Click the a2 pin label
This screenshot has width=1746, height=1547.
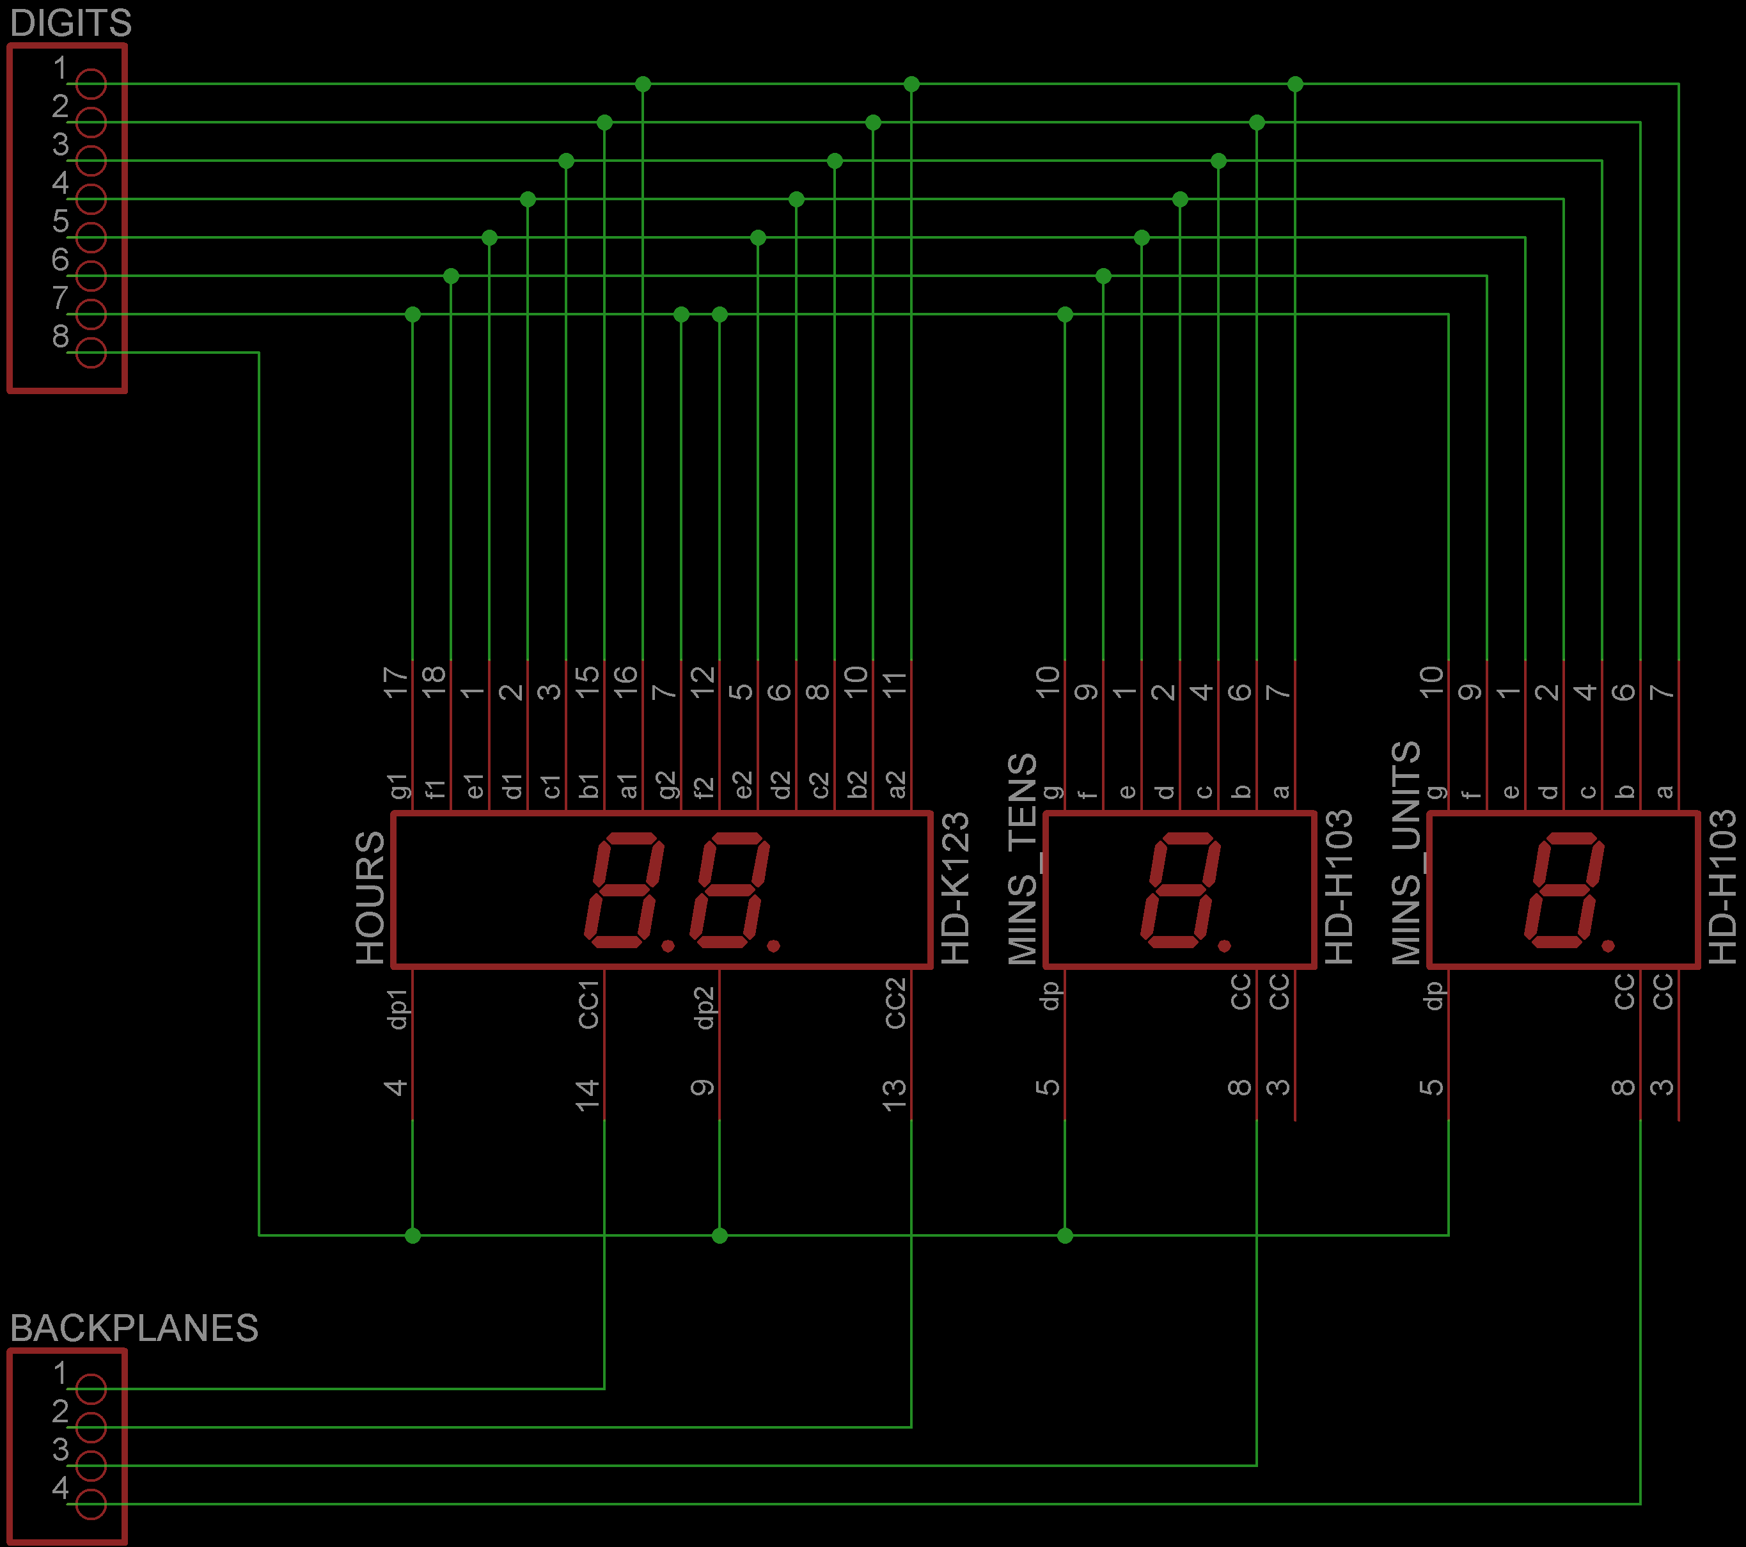pos(896,784)
